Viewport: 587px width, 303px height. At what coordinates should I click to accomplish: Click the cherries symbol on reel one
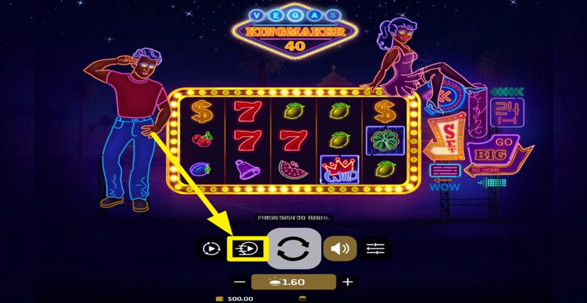click(202, 139)
